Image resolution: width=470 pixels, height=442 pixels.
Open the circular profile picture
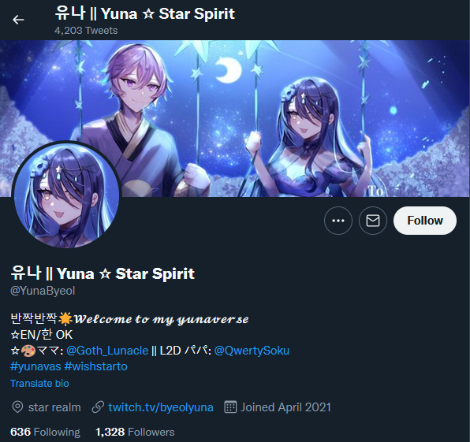[x=67, y=195]
